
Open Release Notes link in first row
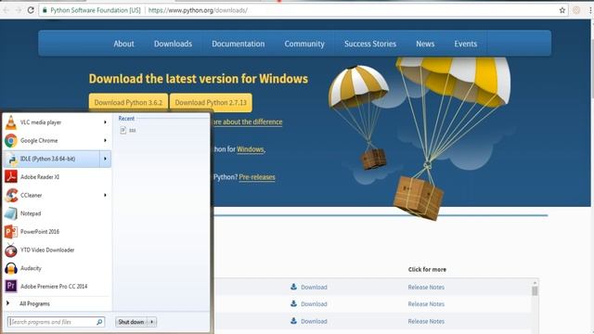click(x=426, y=287)
